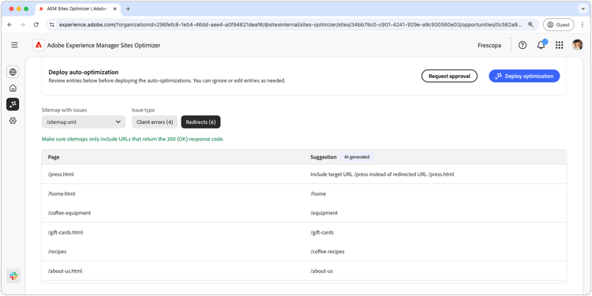The width and height of the screenshot is (592, 296).
Task: Click the Page column header
Action: [54, 157]
